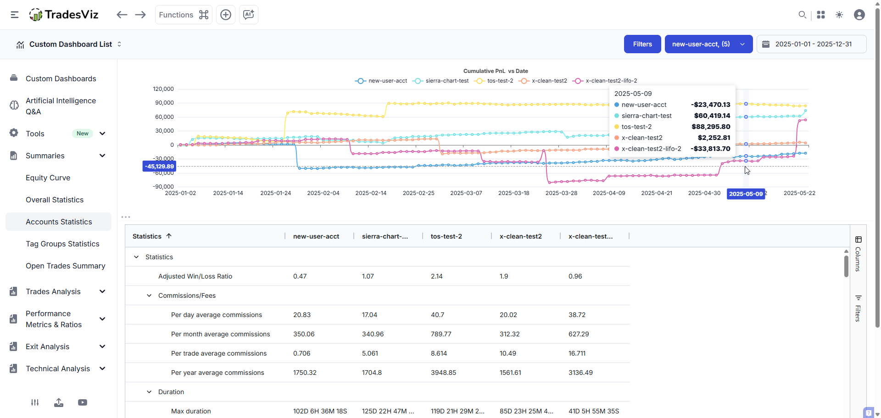The image size is (881, 418).
Task: Click the hamburger menu icon
Action: (x=15, y=15)
